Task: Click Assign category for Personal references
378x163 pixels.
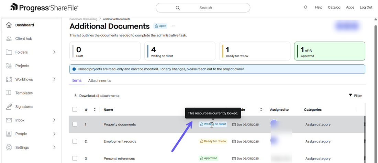Action: coord(318,159)
